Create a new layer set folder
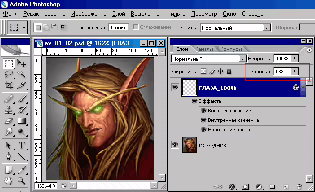This screenshot has width=315, height=192. (272, 187)
